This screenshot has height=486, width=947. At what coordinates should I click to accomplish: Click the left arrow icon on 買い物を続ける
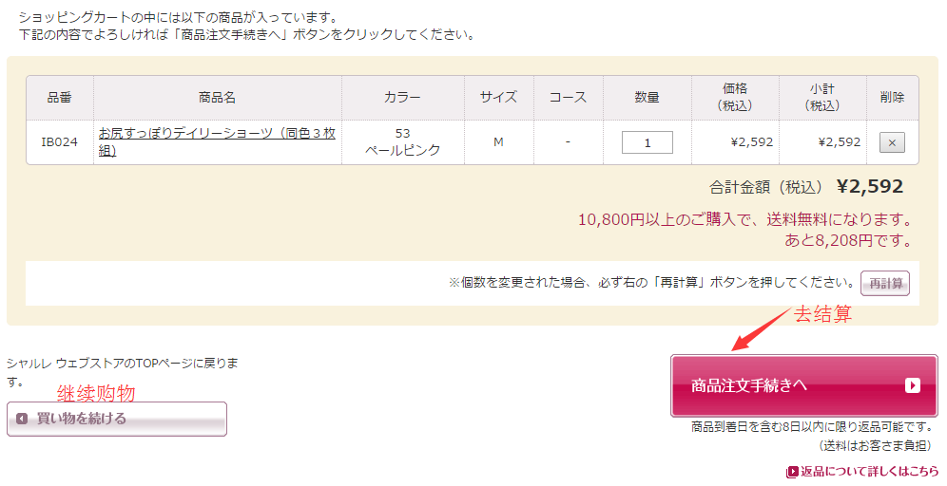click(x=22, y=419)
